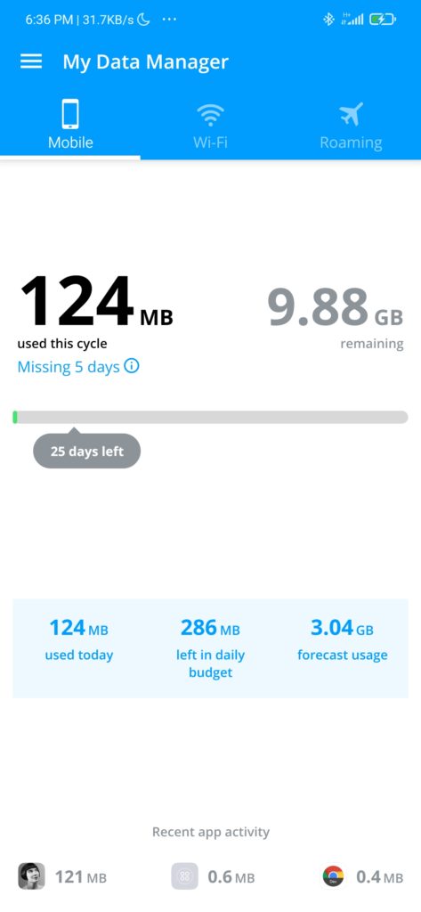Open the Chrome Dev app icon
Viewport: 421px width, 912px height.
(x=333, y=876)
